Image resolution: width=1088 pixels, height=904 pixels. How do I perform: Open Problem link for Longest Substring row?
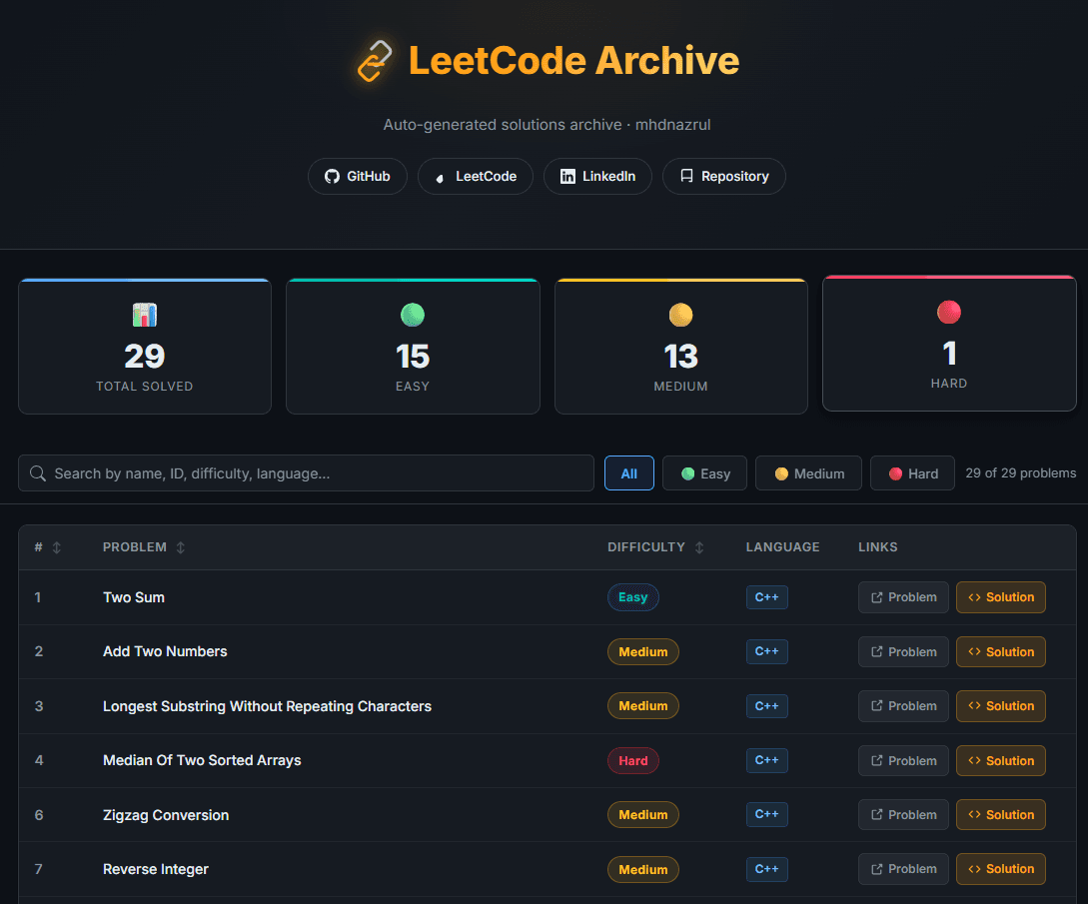tap(903, 706)
